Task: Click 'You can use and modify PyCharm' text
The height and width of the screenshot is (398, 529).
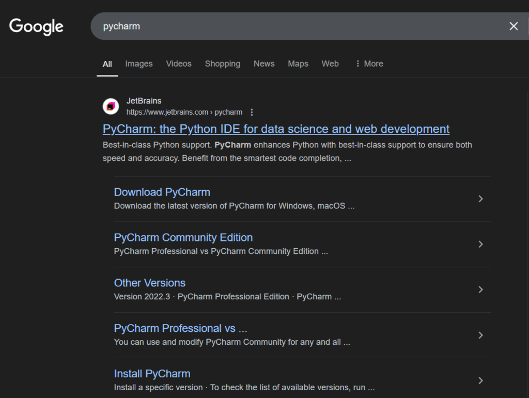Action: coord(178,342)
